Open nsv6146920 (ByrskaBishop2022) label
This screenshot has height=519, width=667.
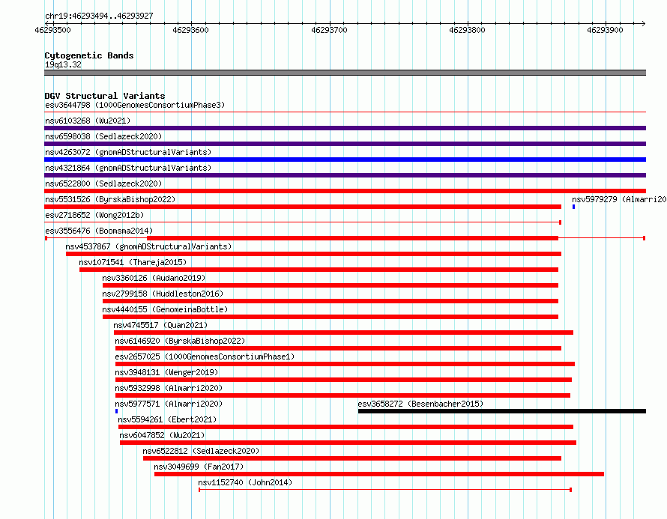coord(180,341)
